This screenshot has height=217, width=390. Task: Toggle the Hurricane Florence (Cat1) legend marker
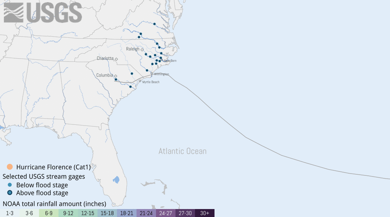(10, 167)
